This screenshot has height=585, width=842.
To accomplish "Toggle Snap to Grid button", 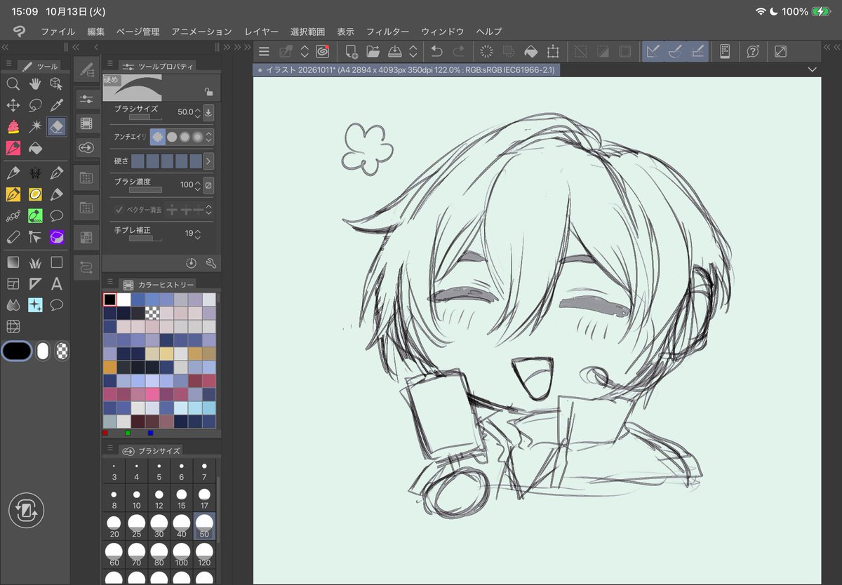I will coord(697,51).
